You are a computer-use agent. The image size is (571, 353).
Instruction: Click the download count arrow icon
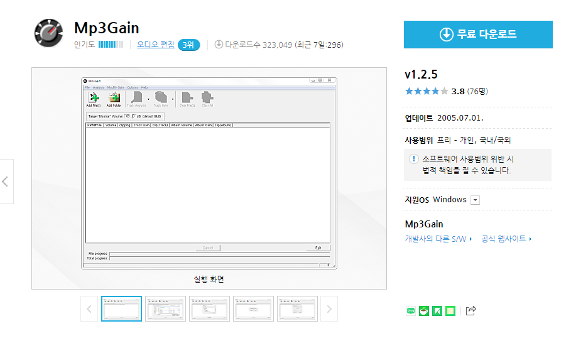point(219,45)
